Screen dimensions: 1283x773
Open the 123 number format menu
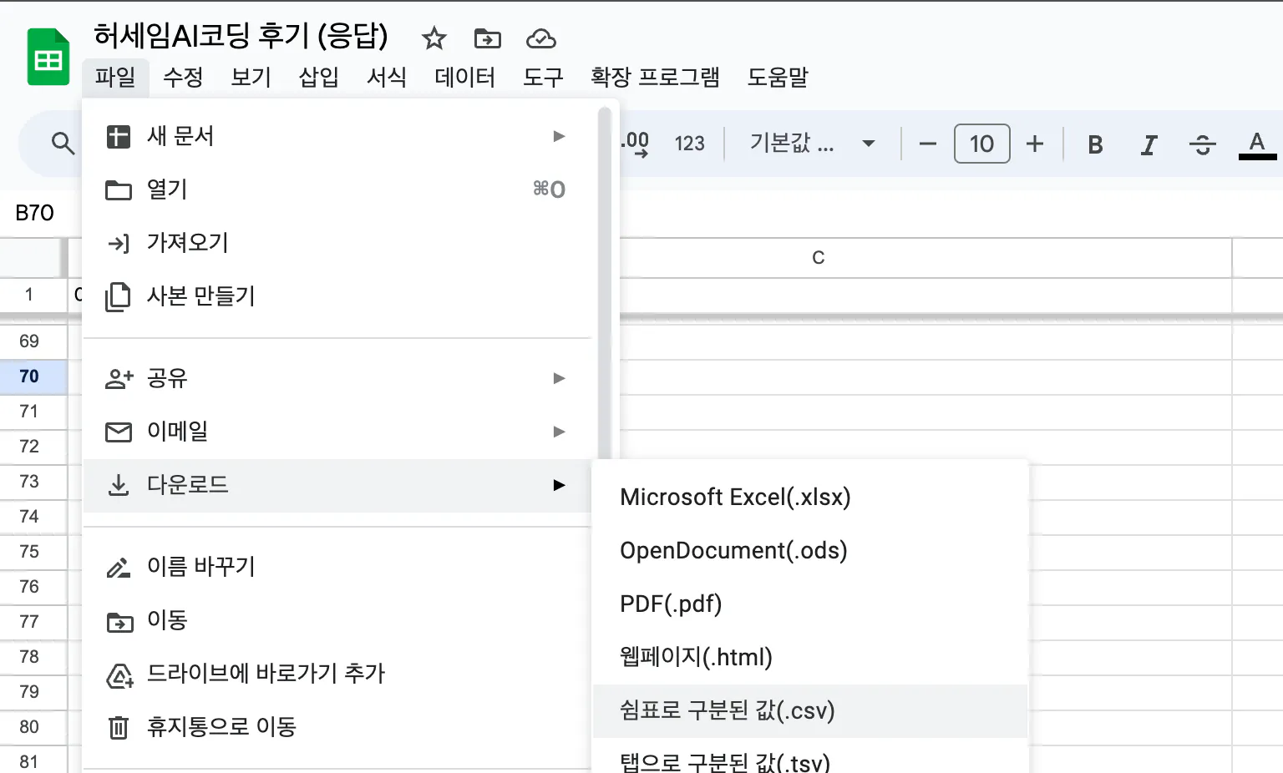690,144
